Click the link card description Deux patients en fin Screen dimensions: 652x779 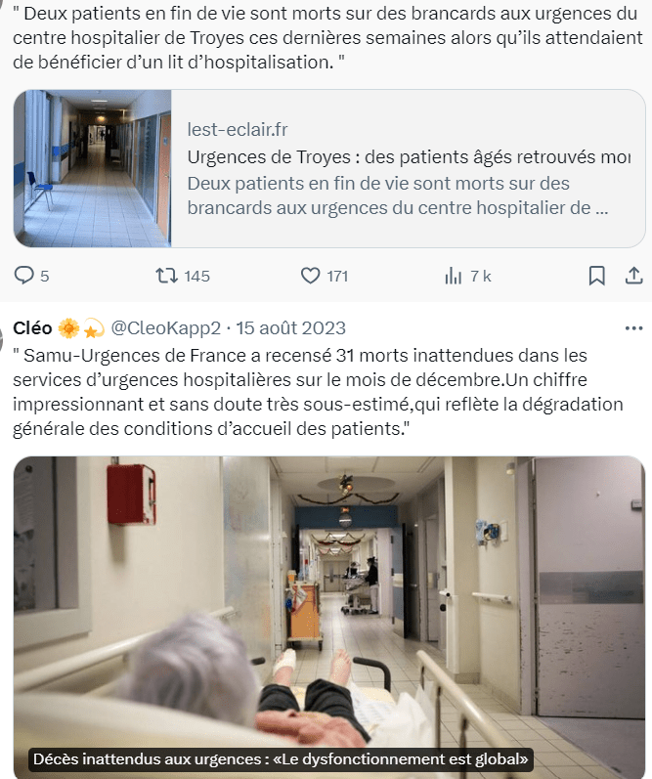398,195
